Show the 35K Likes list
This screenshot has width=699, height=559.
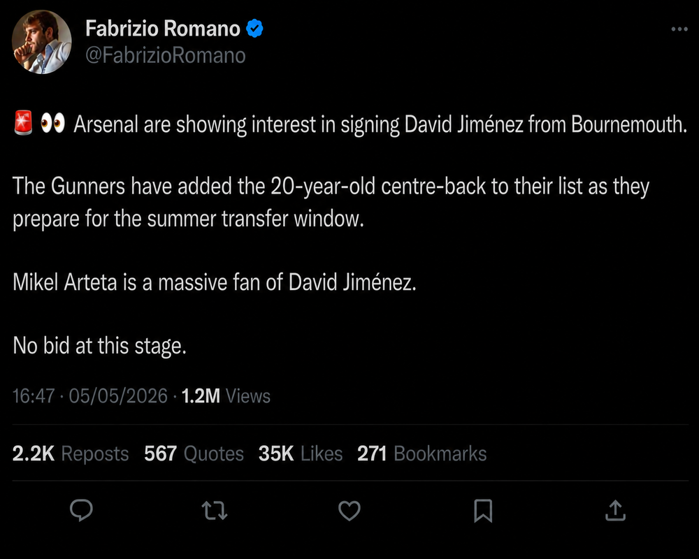point(301,453)
